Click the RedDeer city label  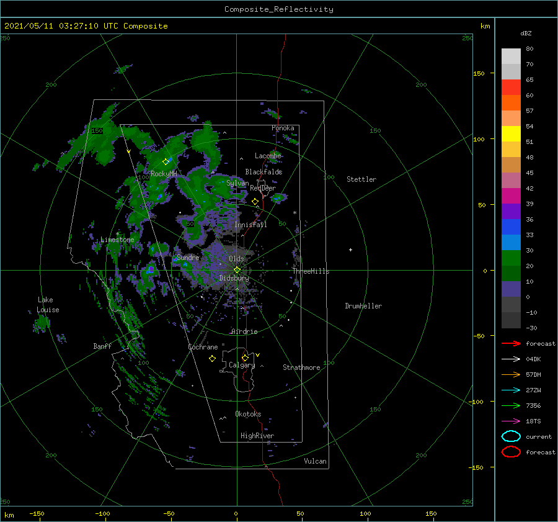[x=263, y=188]
